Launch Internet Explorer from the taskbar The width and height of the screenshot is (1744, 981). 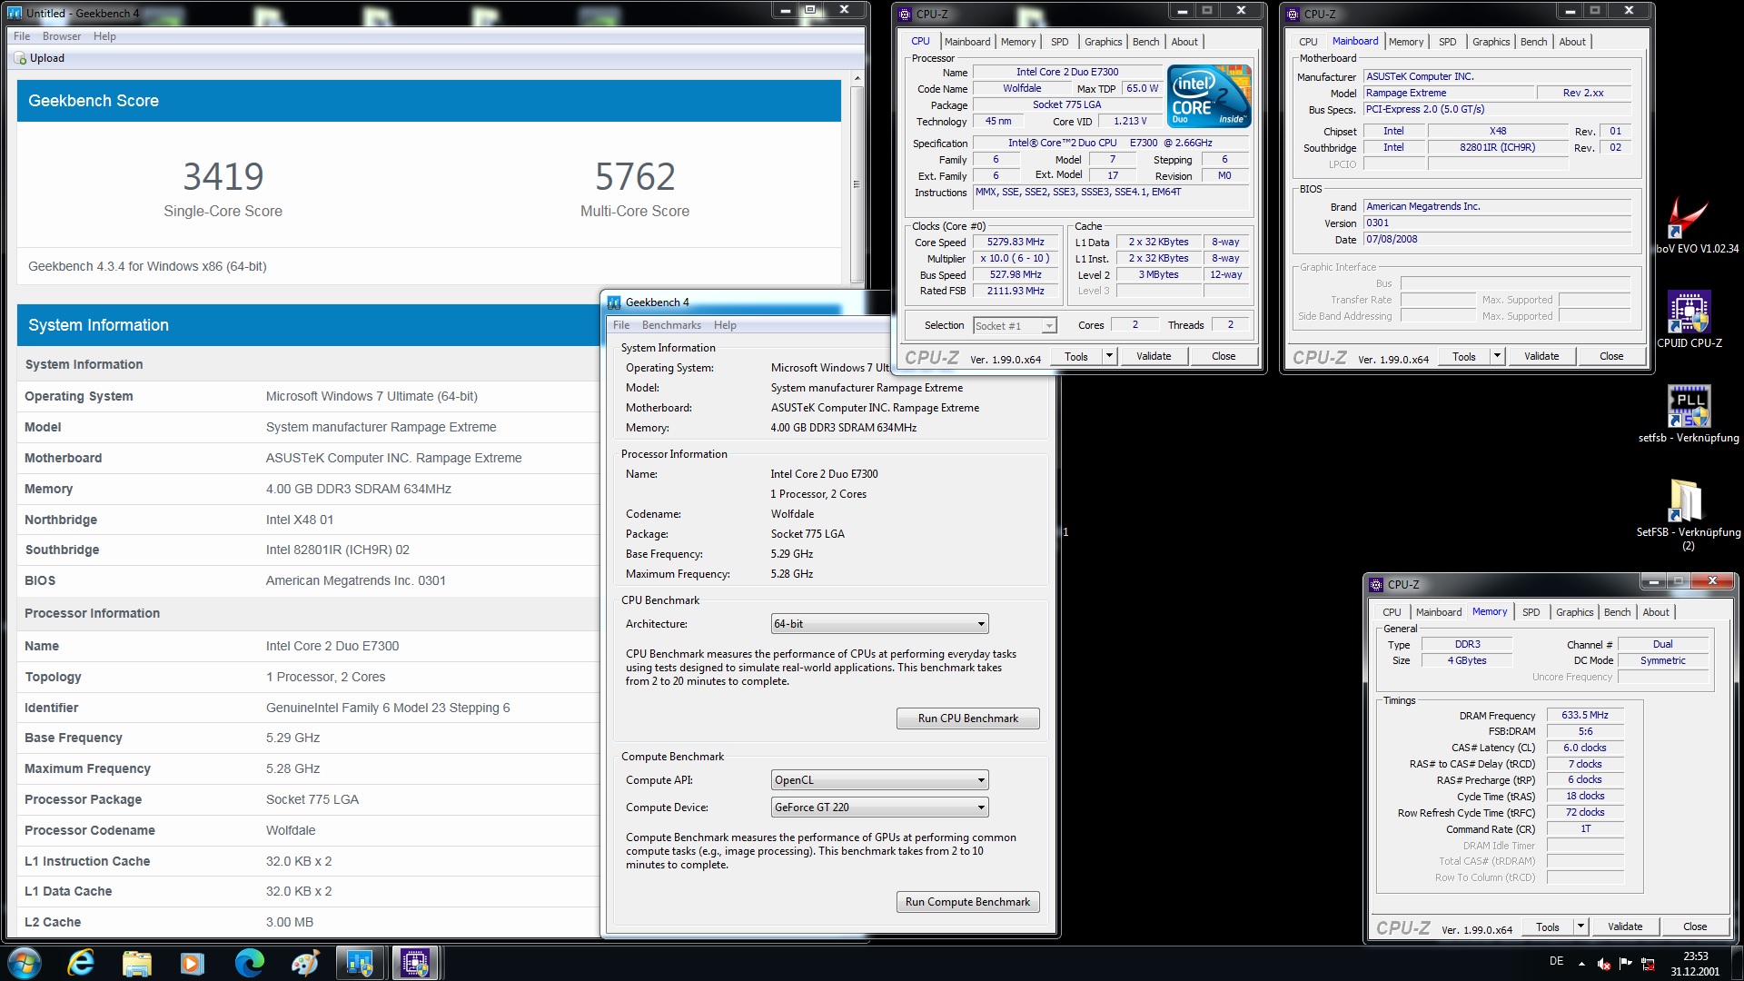pyautogui.click(x=81, y=963)
